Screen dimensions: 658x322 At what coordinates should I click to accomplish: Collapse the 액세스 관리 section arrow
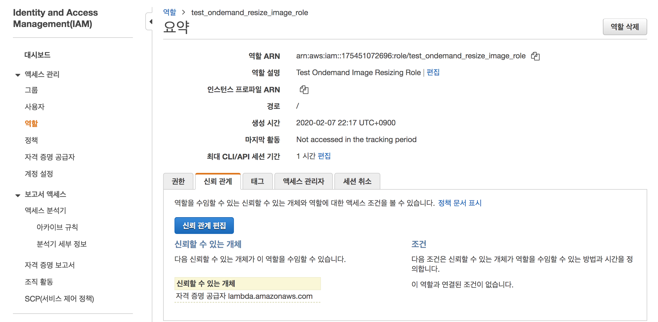tap(18, 75)
